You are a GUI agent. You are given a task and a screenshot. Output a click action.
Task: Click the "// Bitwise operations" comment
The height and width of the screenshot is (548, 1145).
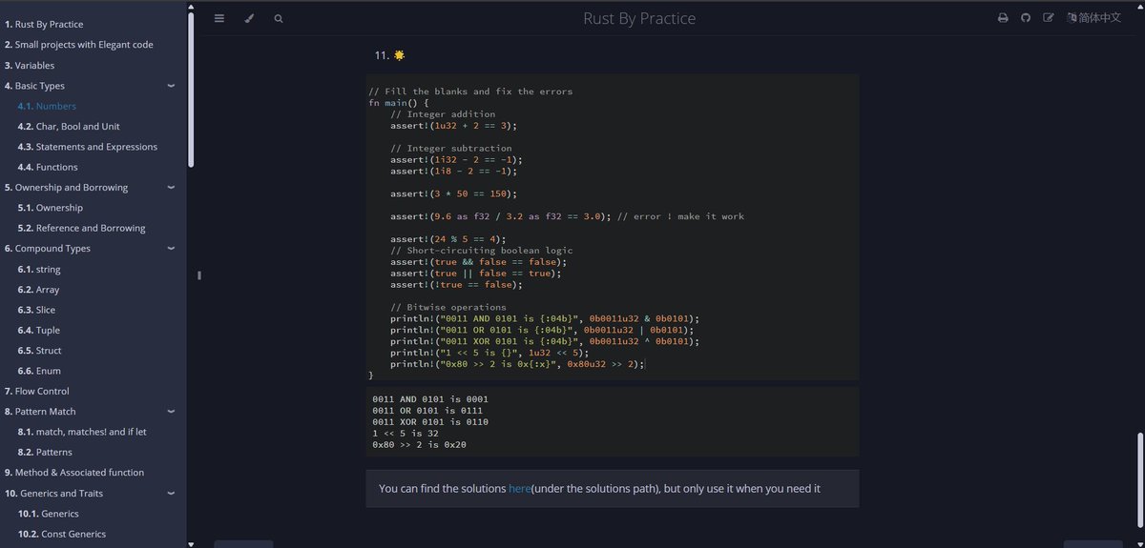[x=448, y=307]
